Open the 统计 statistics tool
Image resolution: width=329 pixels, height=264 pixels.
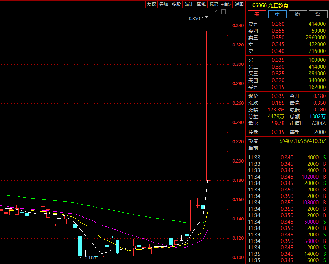click(188, 4)
